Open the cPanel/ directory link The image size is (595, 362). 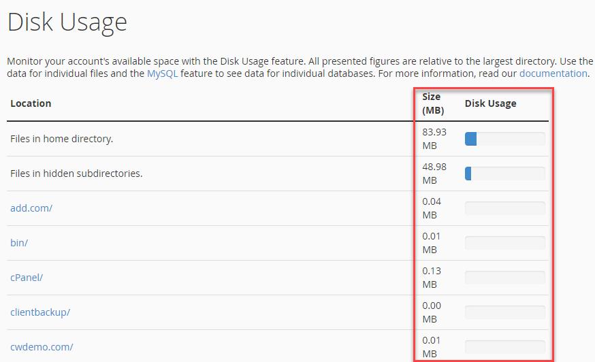[x=27, y=278]
